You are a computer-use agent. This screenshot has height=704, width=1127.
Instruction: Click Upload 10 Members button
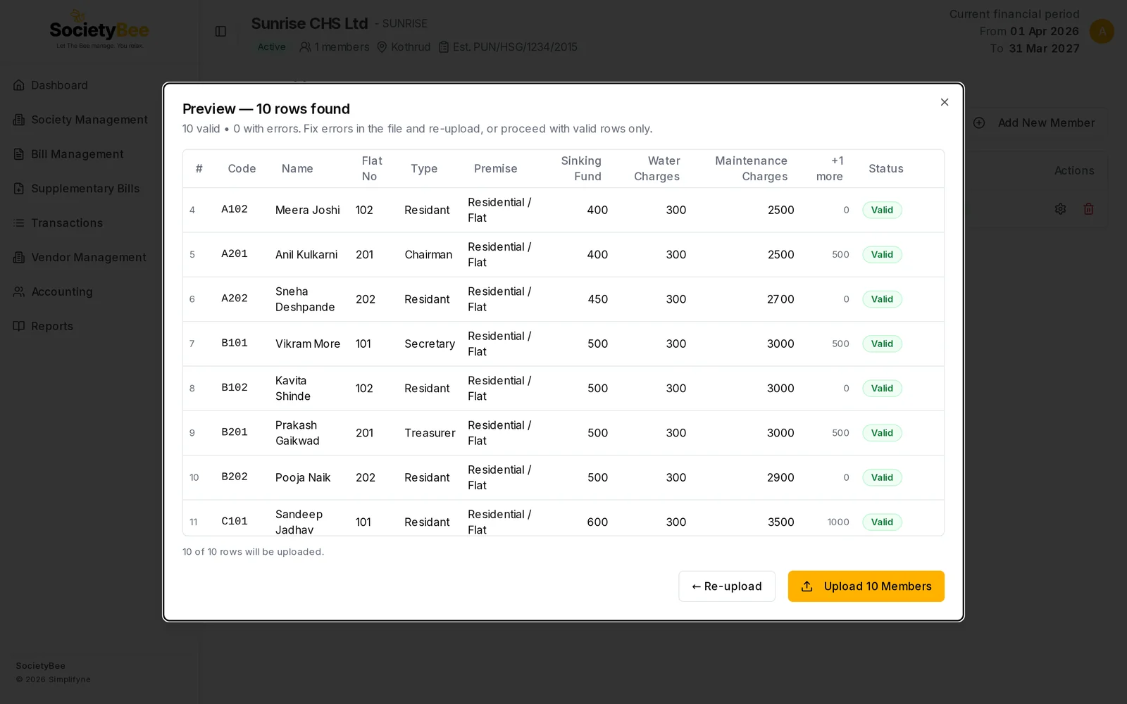866,586
